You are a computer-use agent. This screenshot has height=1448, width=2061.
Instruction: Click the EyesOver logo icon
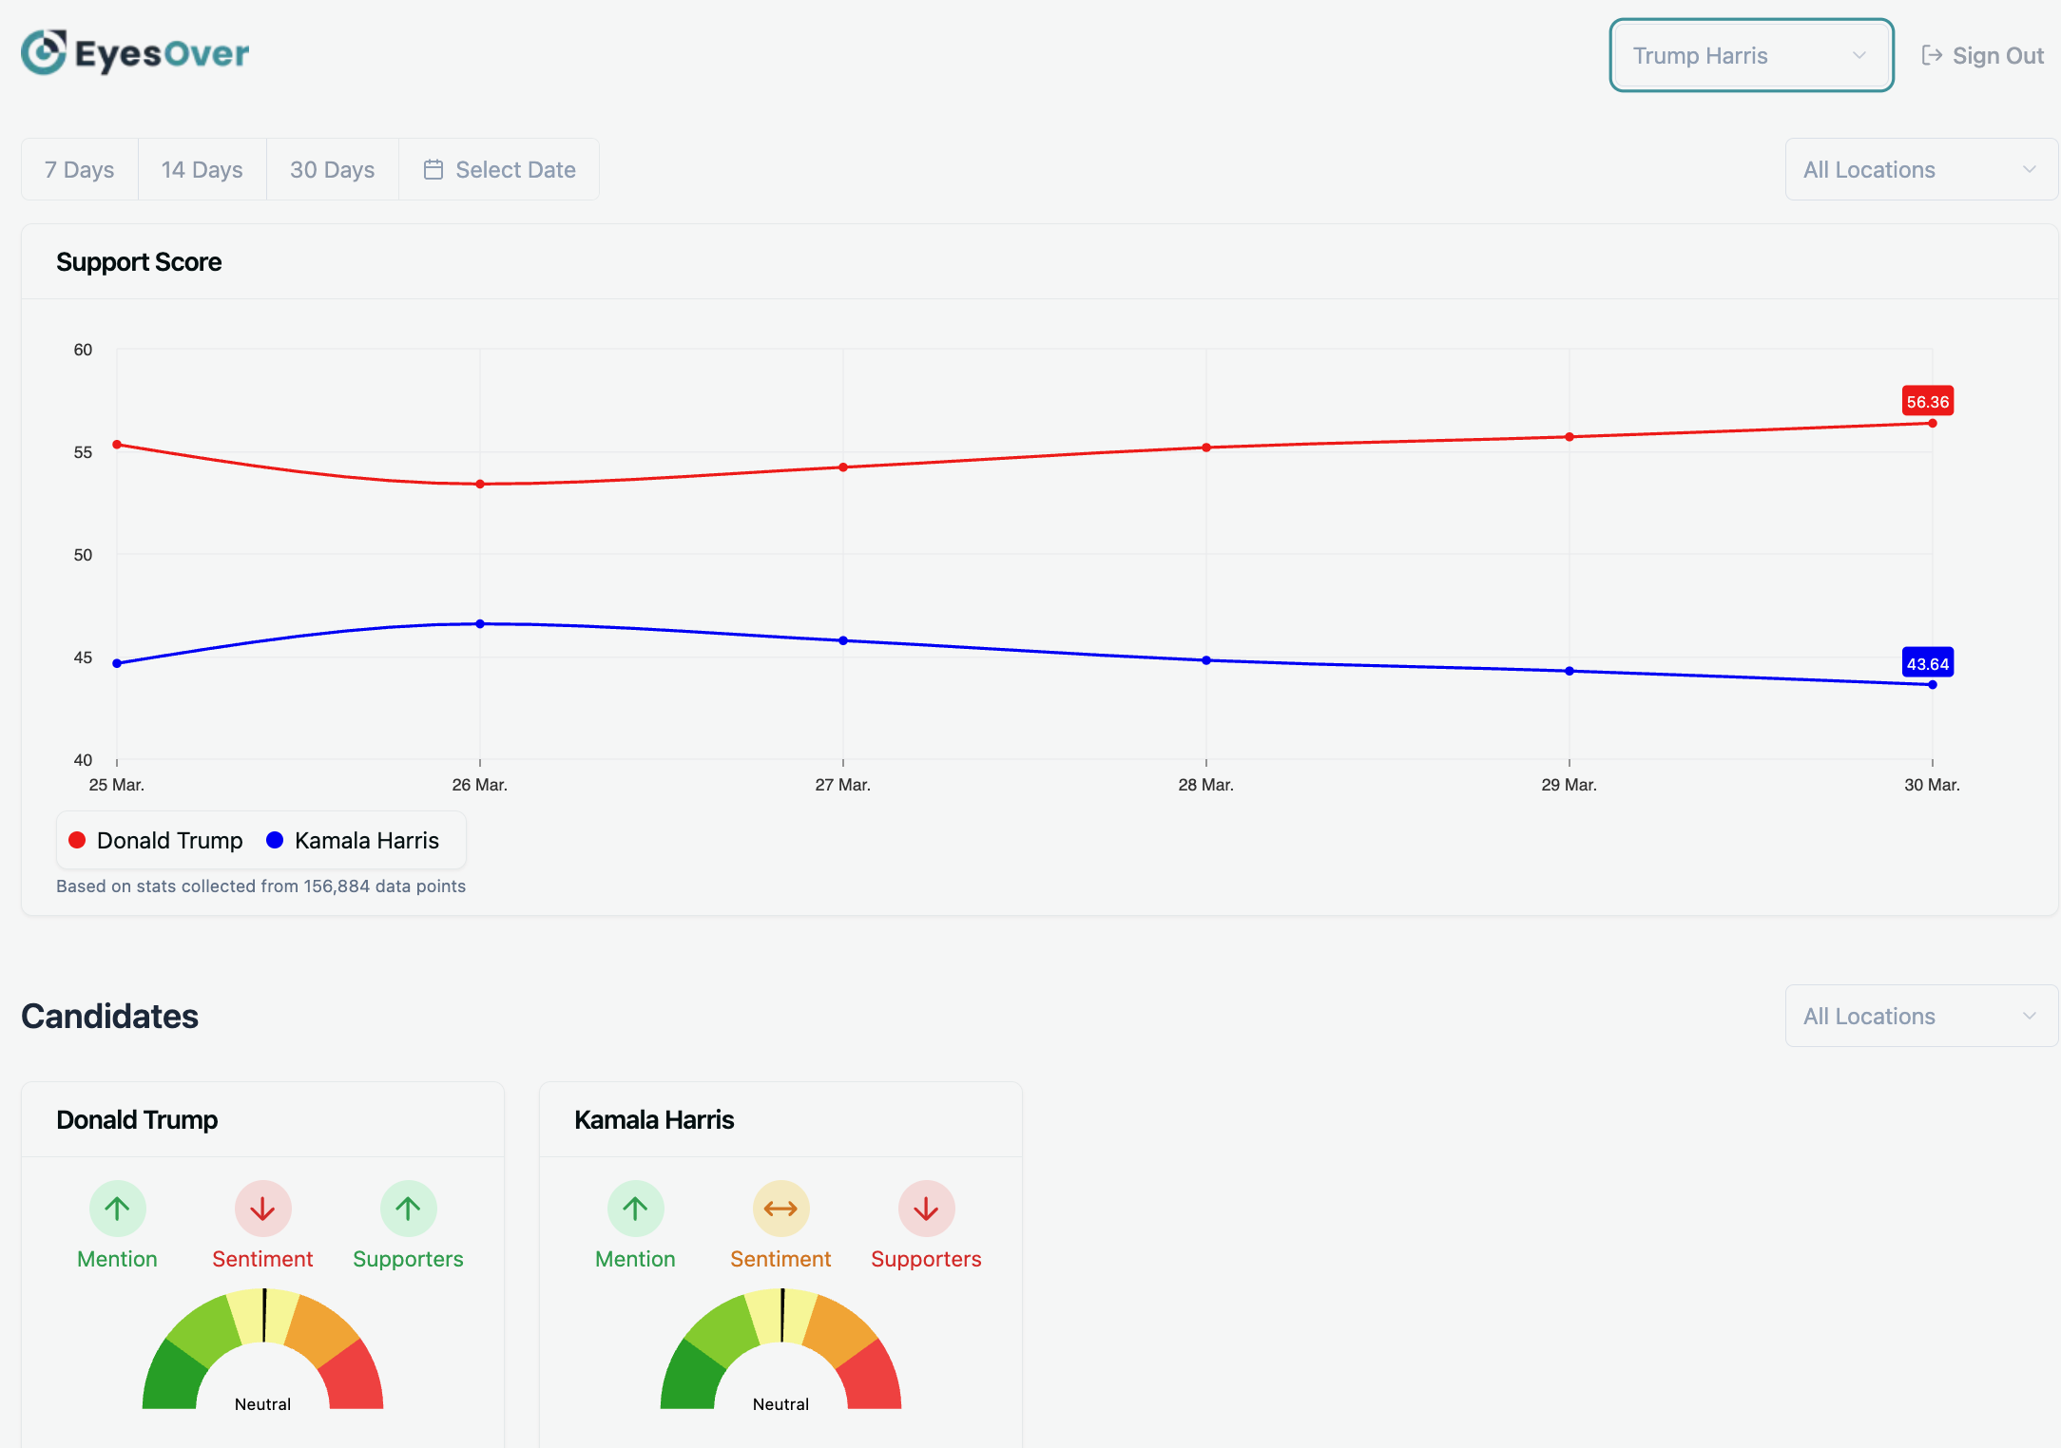44,53
